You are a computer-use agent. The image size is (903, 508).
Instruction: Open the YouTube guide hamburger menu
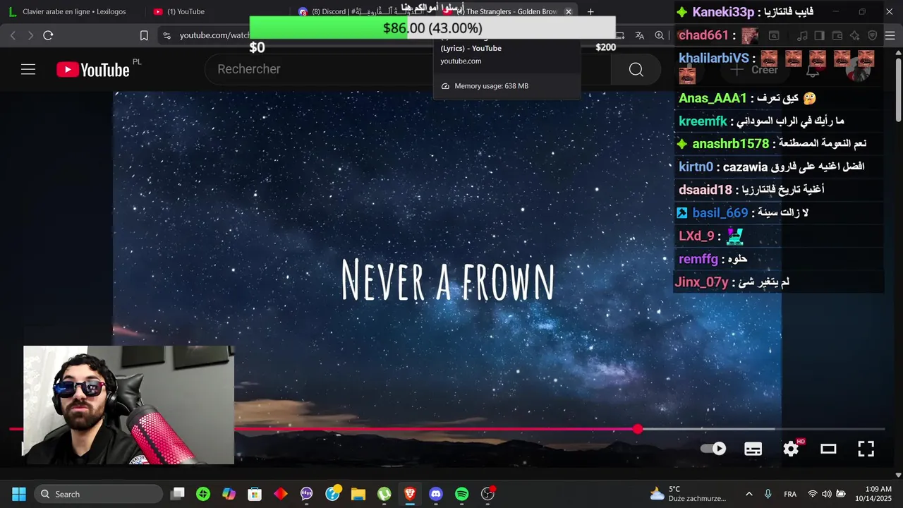(x=28, y=69)
